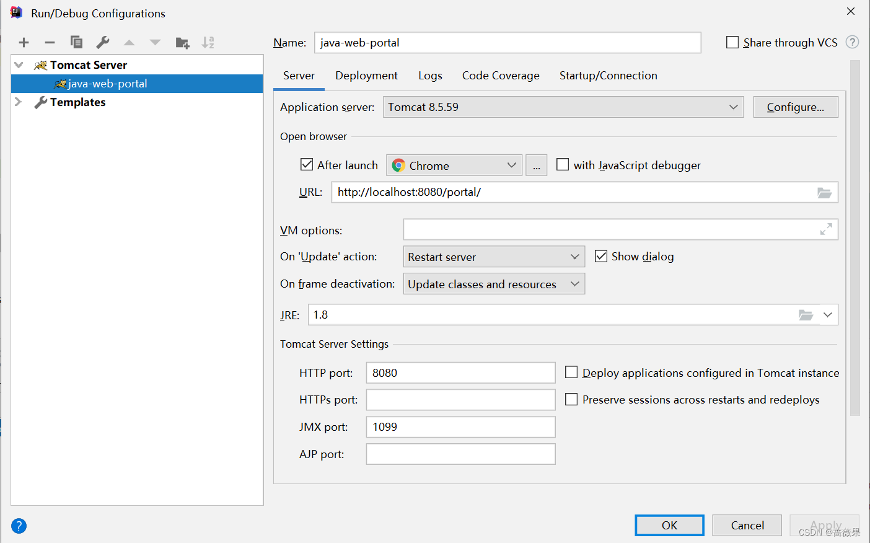Switch to the Server tab
Viewport: 870px width, 543px height.
coord(299,76)
